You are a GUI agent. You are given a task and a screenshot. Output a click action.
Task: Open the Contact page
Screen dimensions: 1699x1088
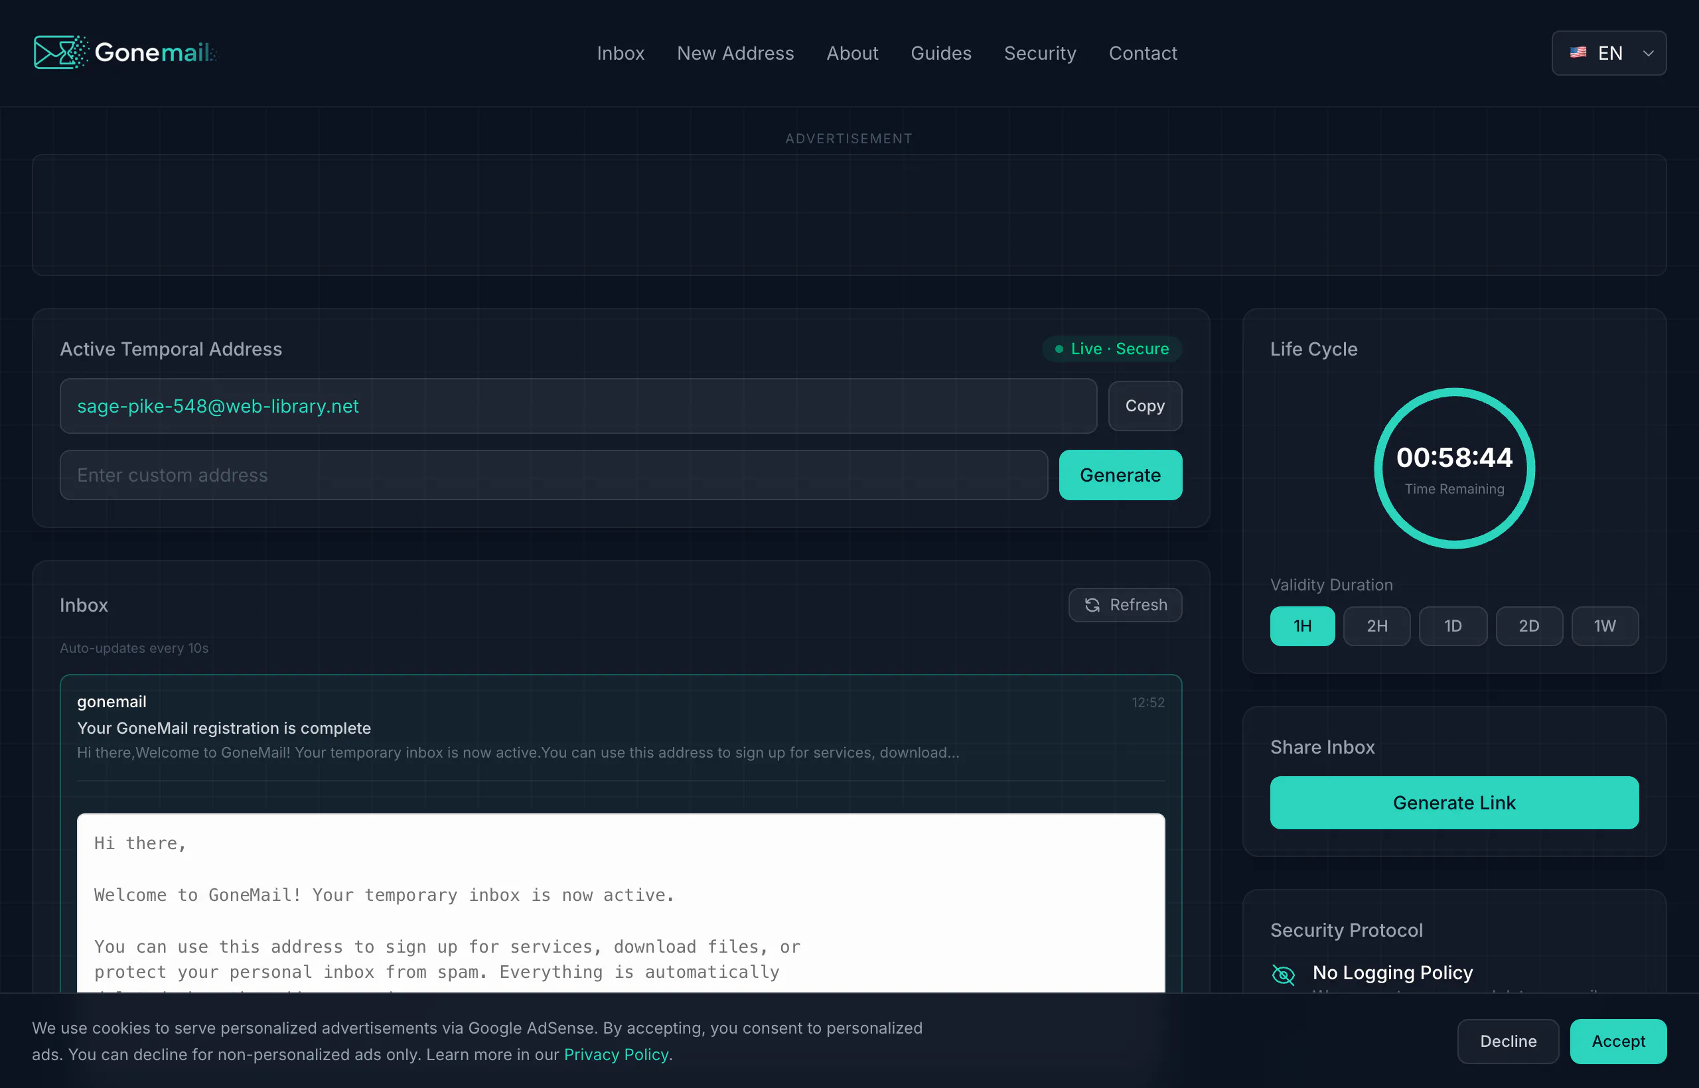[x=1143, y=53]
